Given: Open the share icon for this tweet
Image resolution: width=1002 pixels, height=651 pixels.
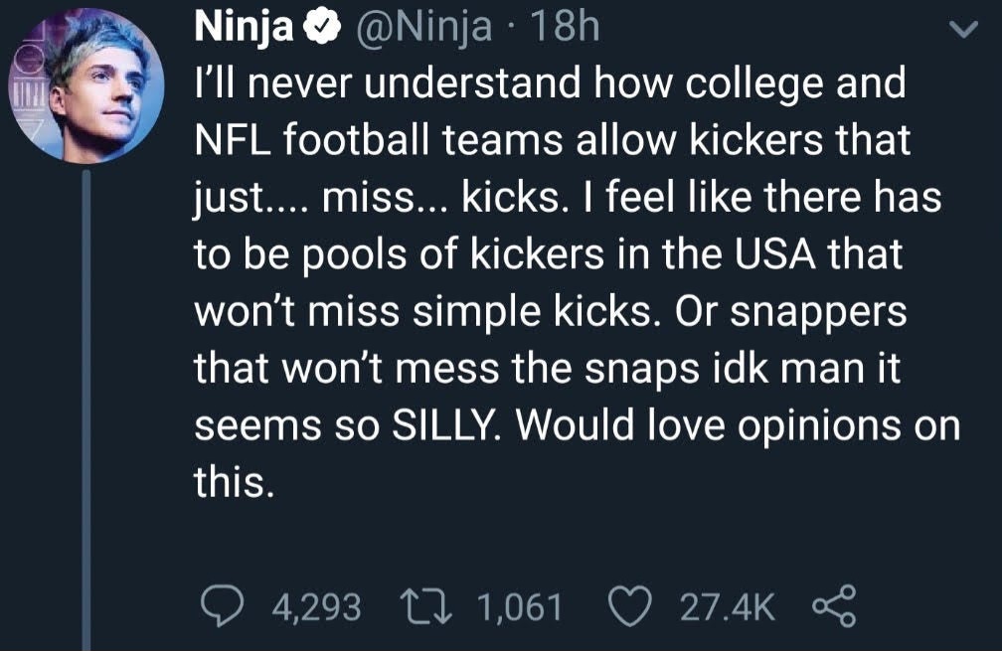Looking at the screenshot, I should [834, 607].
